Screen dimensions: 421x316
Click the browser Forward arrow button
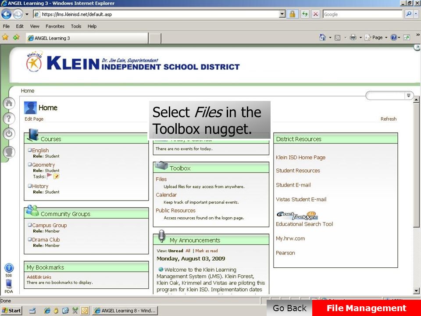click(18, 14)
